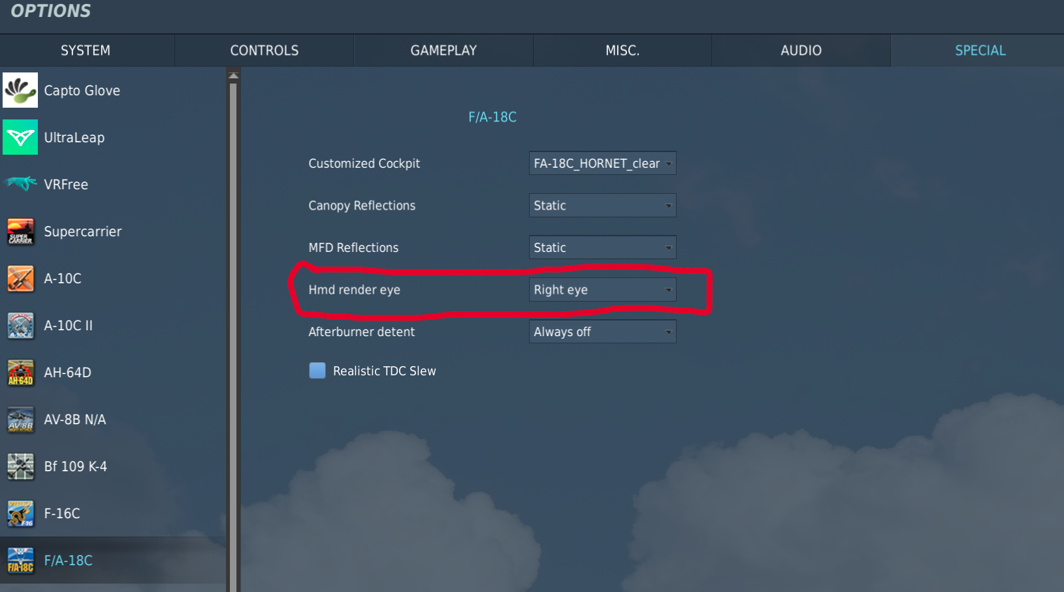
Task: Open Supercarrier special settings
Action: click(83, 232)
